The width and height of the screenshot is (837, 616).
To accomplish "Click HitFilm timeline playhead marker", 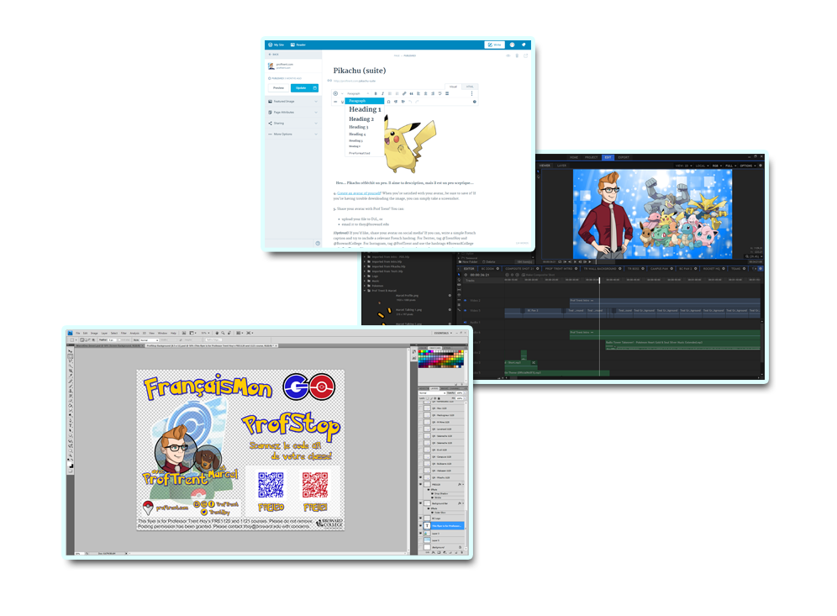I will coord(599,280).
